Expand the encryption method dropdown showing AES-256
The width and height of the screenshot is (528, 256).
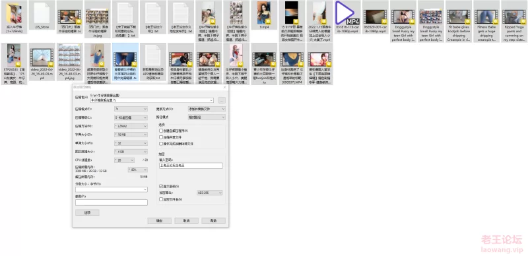coord(209,193)
